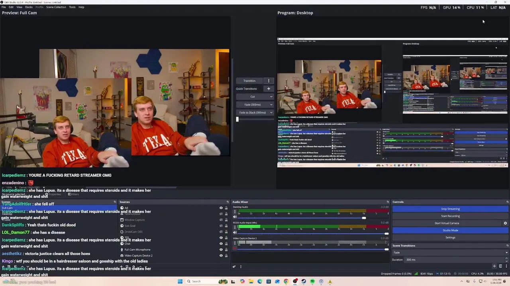Open Desktop Audio three-dot options
The width and height of the screenshot is (510, 286).
235,212
